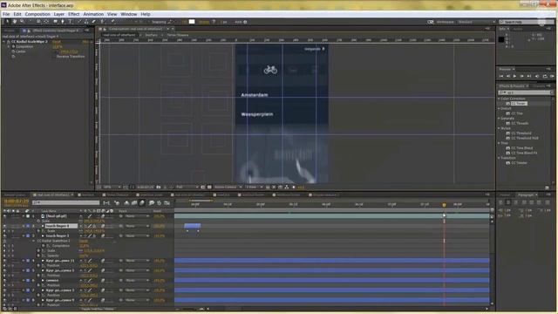Viewport: 558px width, 314px height.
Task: Click the black color swatch in Info panel
Action: [501, 39]
